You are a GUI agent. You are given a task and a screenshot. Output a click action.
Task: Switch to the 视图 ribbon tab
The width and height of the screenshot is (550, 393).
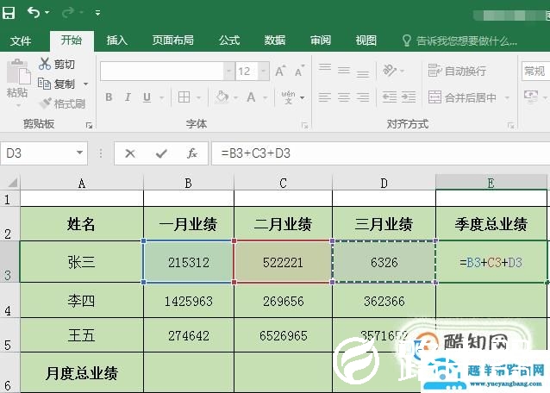point(366,41)
